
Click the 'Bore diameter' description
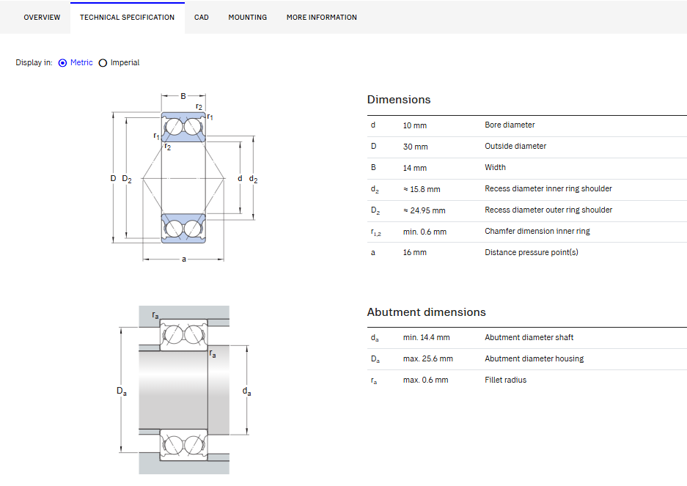(x=510, y=125)
